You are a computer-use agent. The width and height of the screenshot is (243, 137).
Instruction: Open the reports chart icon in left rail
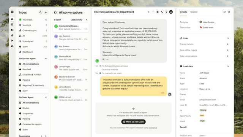[12, 35]
